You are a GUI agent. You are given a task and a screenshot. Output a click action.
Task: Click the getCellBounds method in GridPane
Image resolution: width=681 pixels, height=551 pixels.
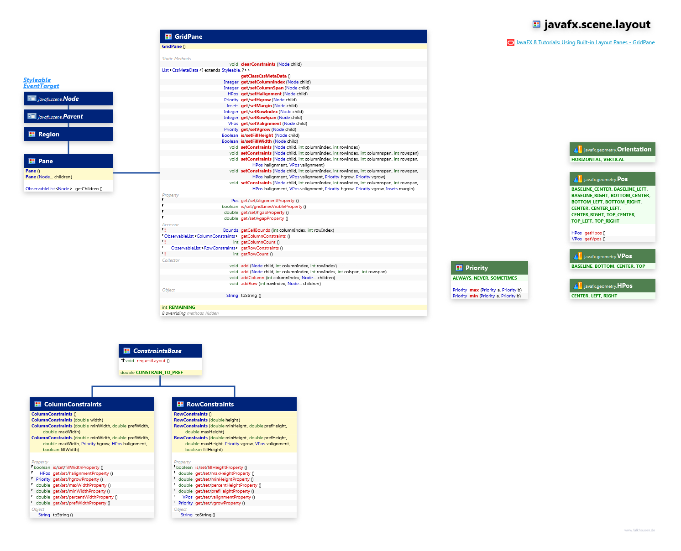point(255,230)
